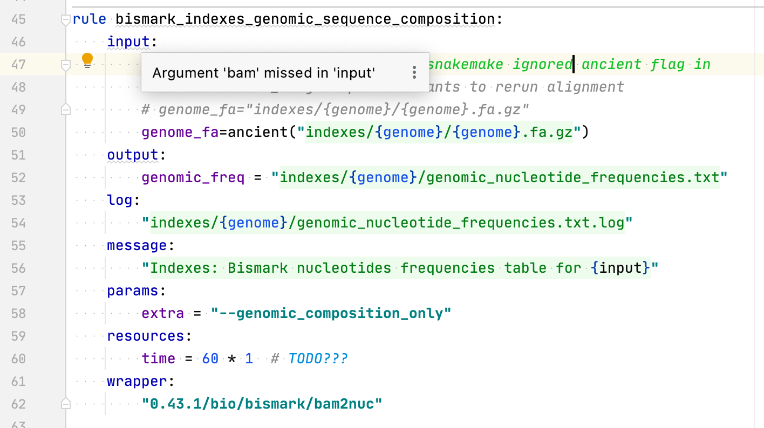This screenshot has height=428, width=764.
Task: Click the wrapper path "0.43.1/bio/bismark/bam2nuc"
Action: 262,403
